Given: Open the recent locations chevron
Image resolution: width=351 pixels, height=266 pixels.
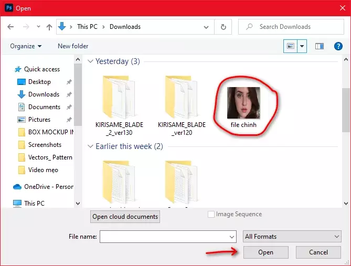Looking at the screenshot, I should (x=38, y=27).
